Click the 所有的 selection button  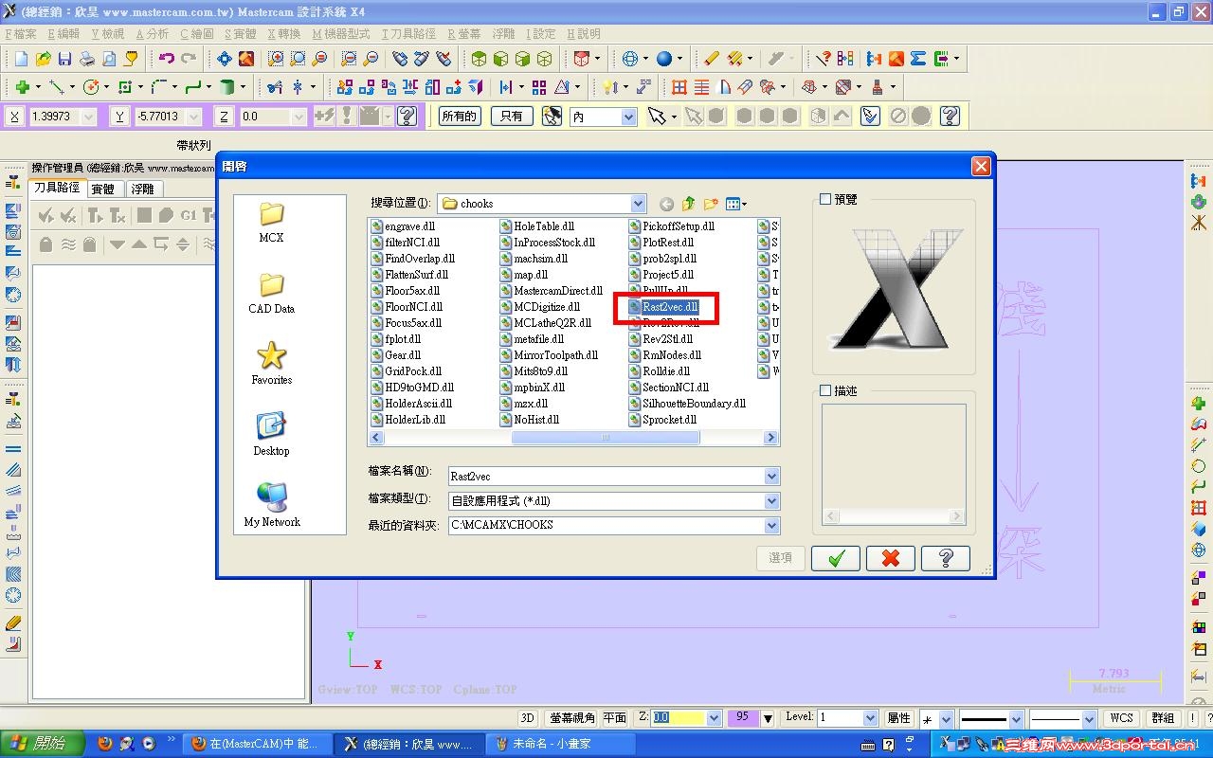459,117
